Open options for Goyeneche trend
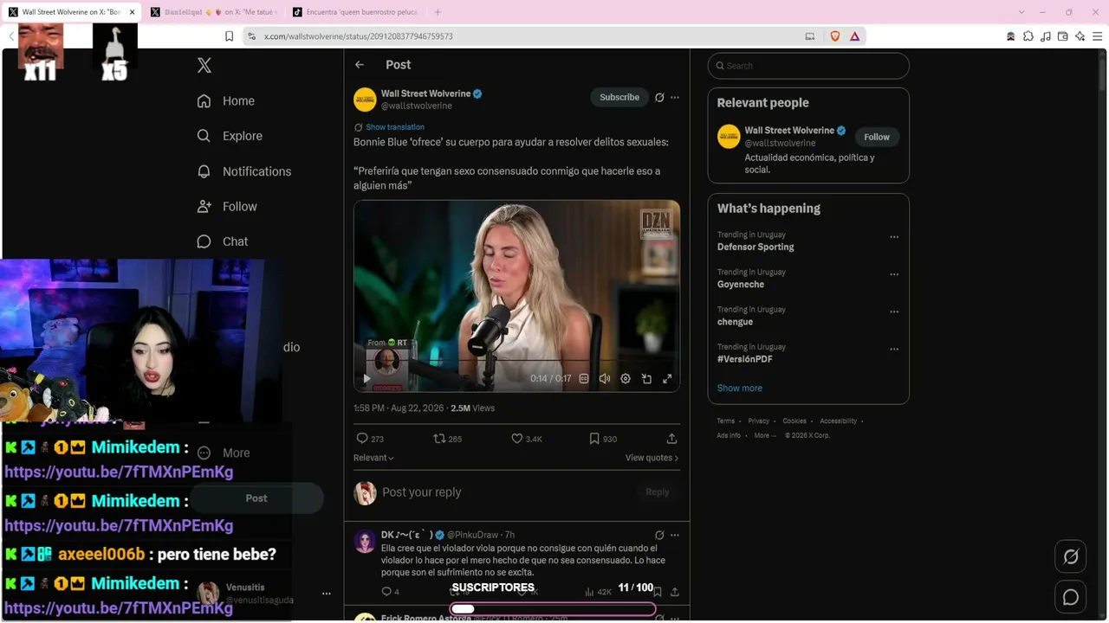Image resolution: width=1109 pixels, height=623 pixels. [894, 274]
